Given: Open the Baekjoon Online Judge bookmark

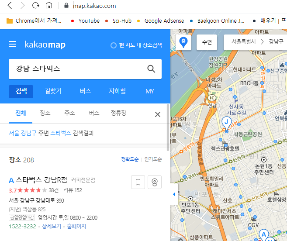Looking at the screenshot, I should (x=217, y=21).
